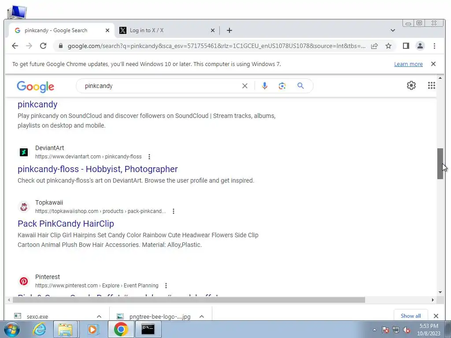View site information via the padlock icon
This screenshot has width=451, height=338.
pyautogui.click(x=60, y=46)
